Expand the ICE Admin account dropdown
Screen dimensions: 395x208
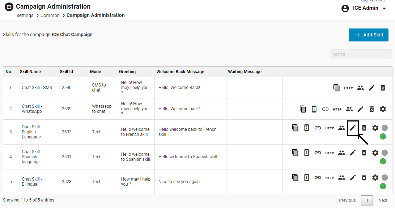click(x=384, y=8)
